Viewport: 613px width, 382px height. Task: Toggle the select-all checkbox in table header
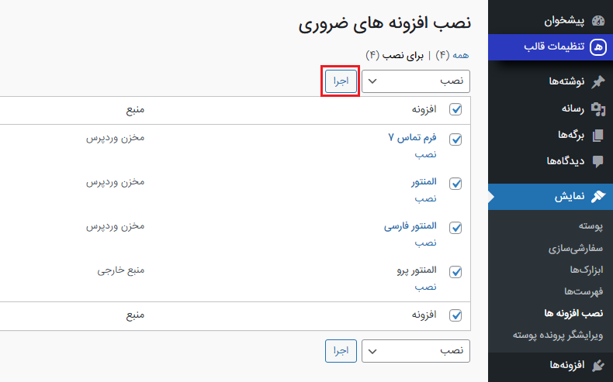456,110
